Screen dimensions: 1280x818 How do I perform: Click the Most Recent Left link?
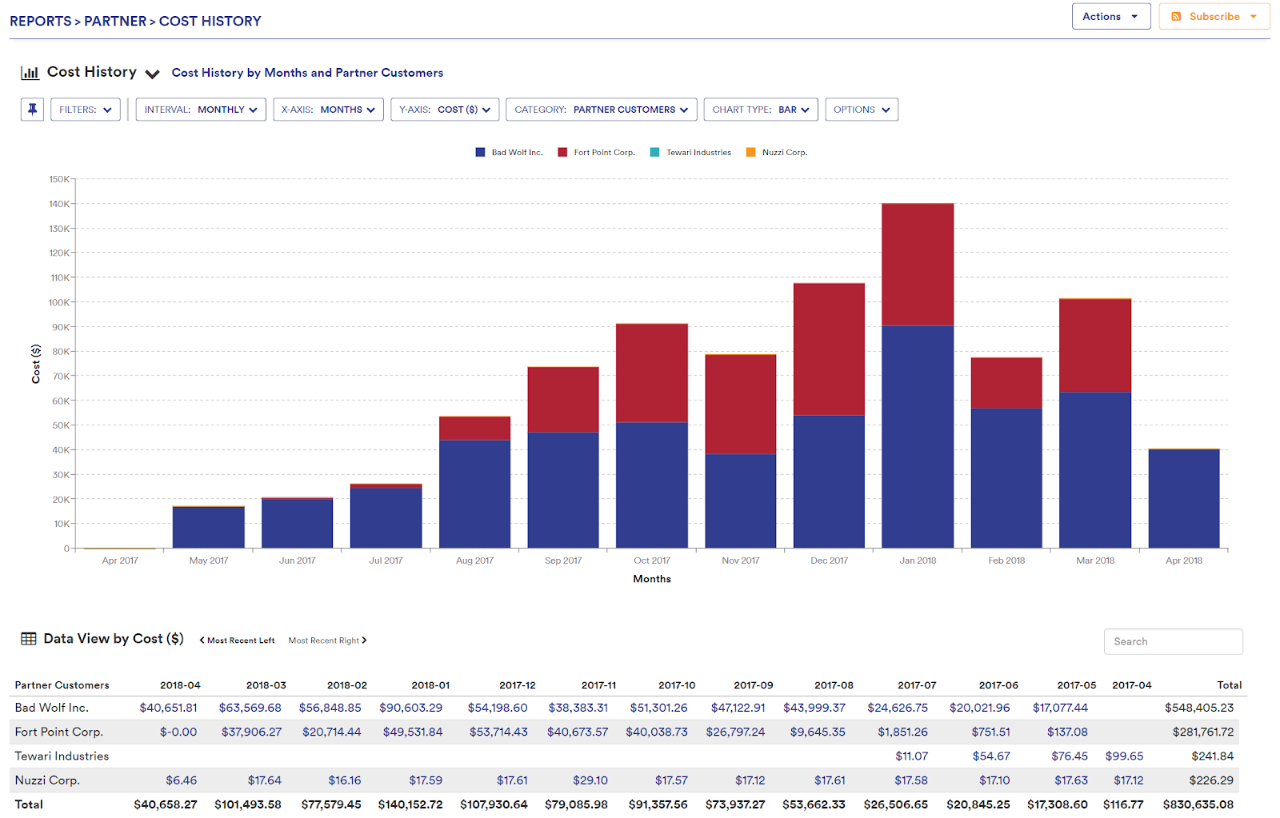tap(237, 640)
